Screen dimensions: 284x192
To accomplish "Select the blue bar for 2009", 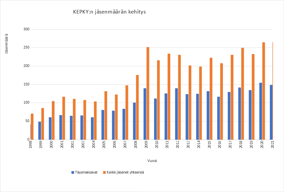I will point(145,114).
